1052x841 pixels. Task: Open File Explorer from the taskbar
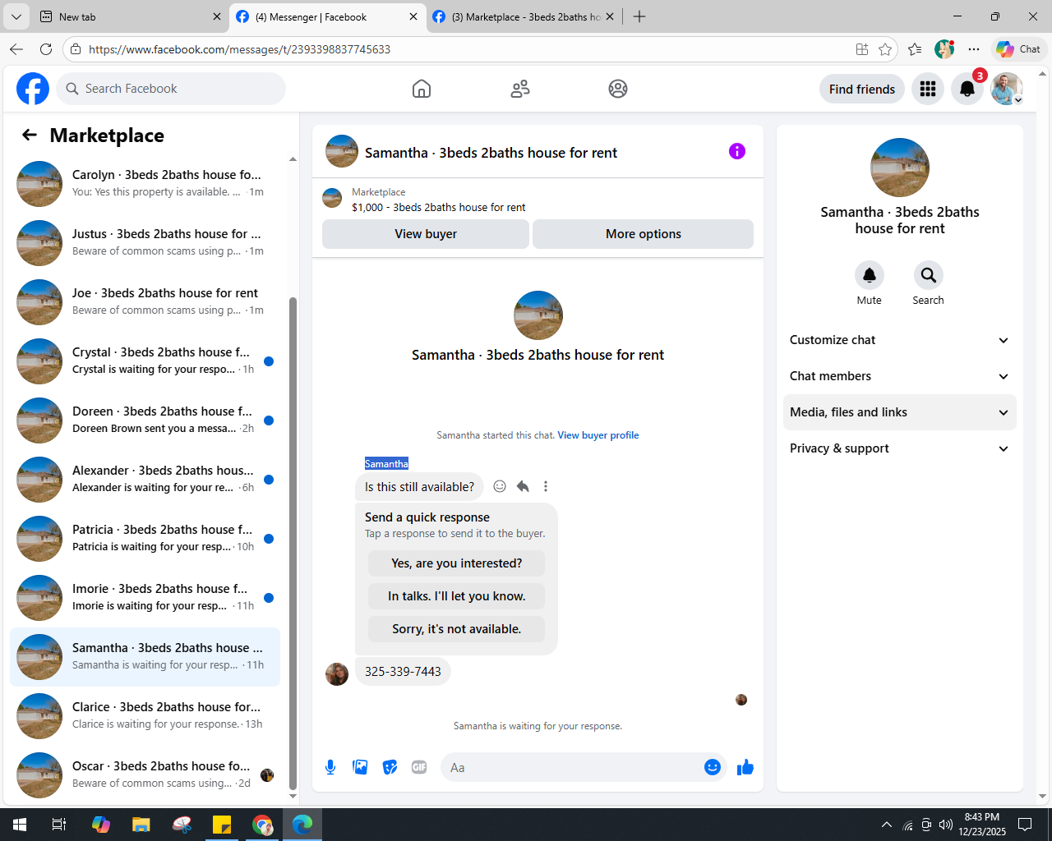(x=141, y=825)
